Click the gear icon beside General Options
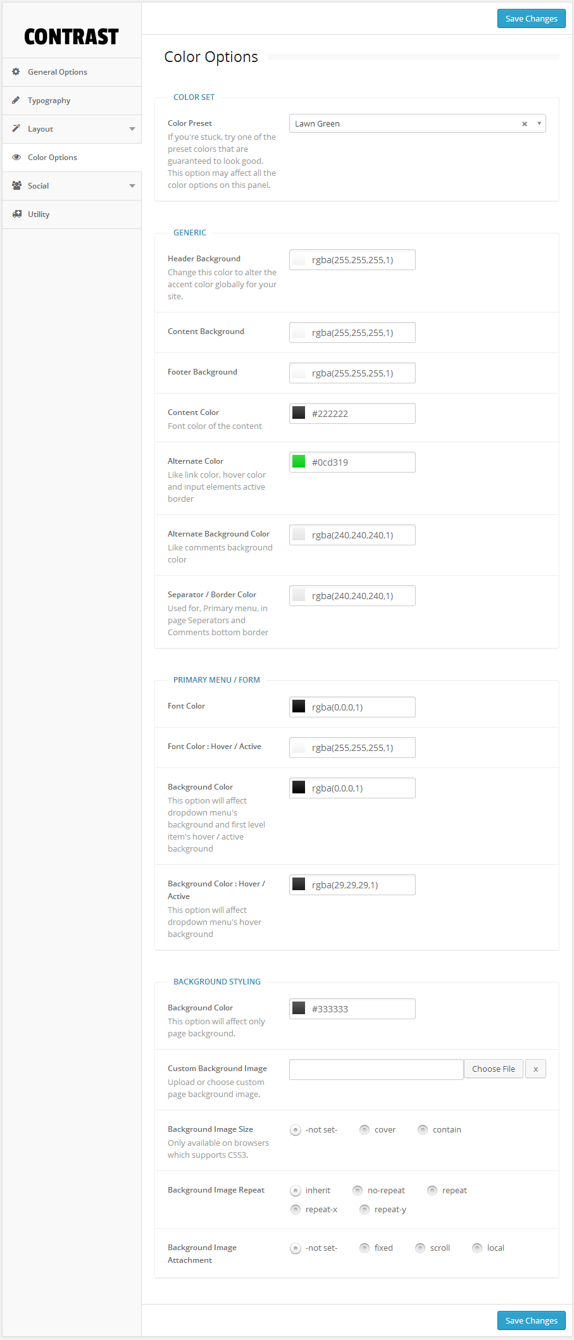 coord(16,71)
